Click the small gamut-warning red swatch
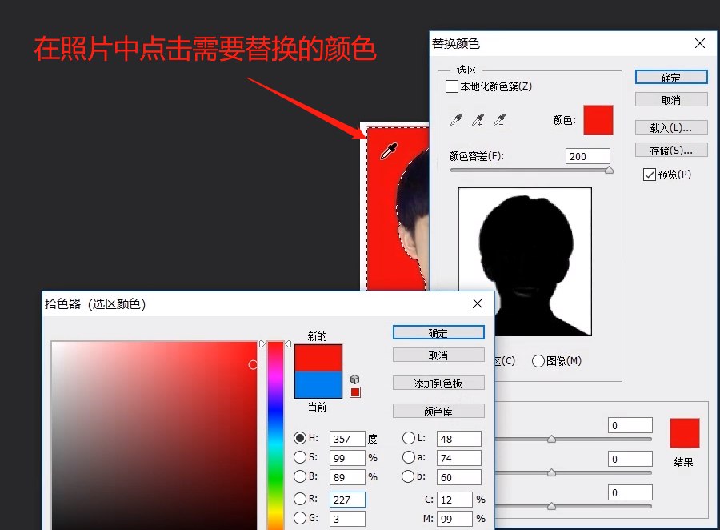The height and width of the screenshot is (530, 720). (354, 392)
